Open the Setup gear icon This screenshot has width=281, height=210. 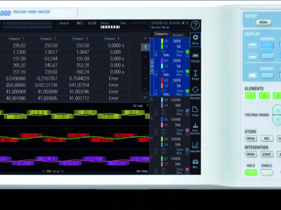[x=196, y=40]
